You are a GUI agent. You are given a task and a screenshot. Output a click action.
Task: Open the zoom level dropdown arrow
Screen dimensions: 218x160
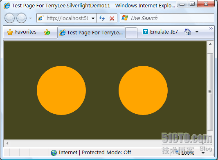[203, 153]
